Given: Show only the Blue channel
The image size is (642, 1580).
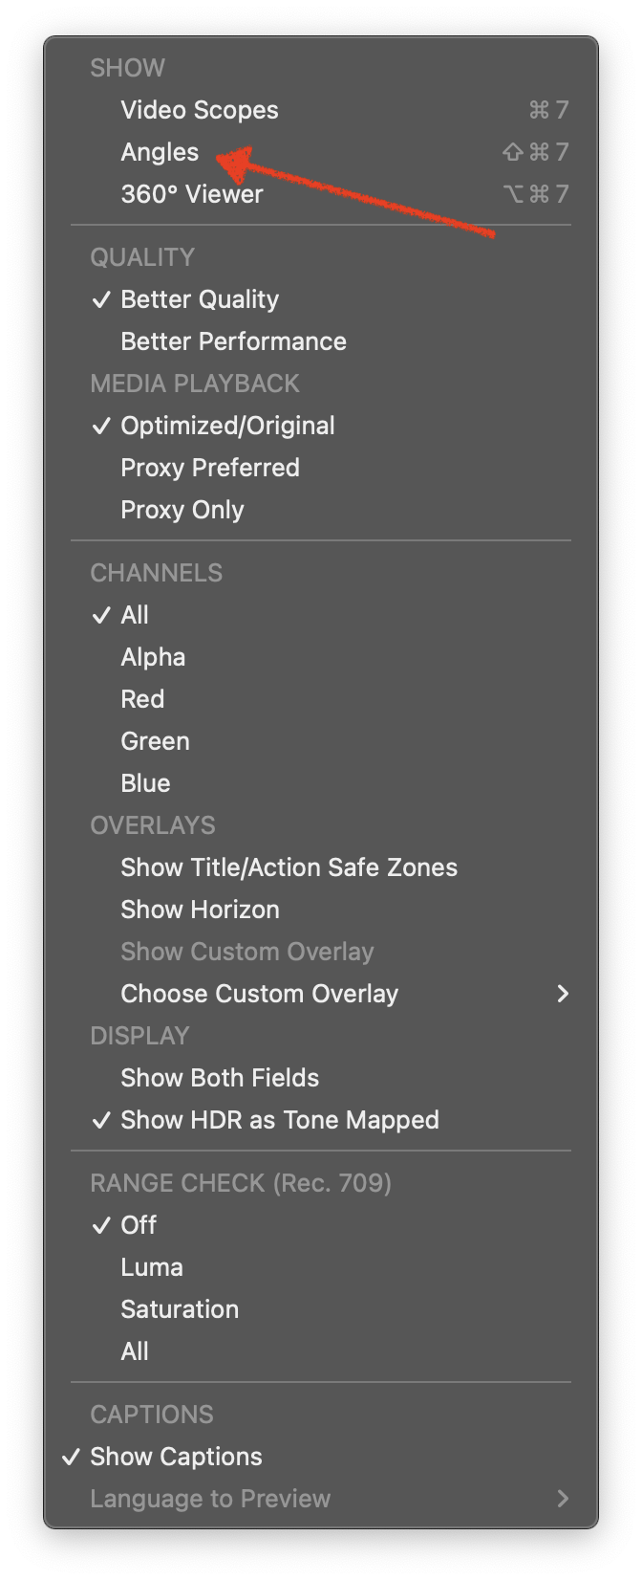Looking at the screenshot, I should click(321, 783).
